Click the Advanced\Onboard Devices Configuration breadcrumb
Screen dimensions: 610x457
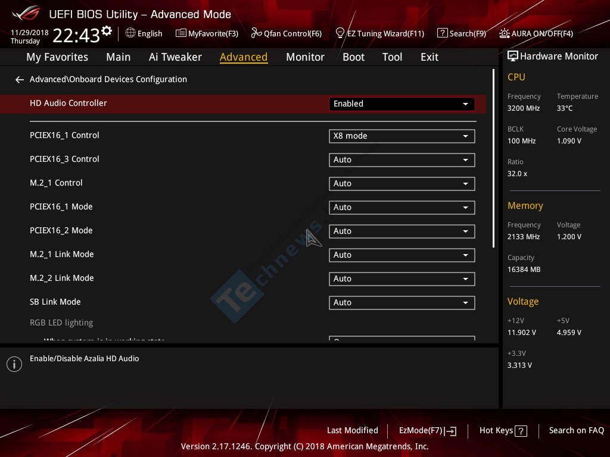pos(108,79)
